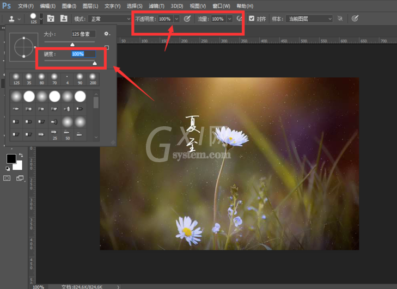This screenshot has height=289, width=397.
Task: Open the 编辑(E) menu
Action: [x=47, y=6]
